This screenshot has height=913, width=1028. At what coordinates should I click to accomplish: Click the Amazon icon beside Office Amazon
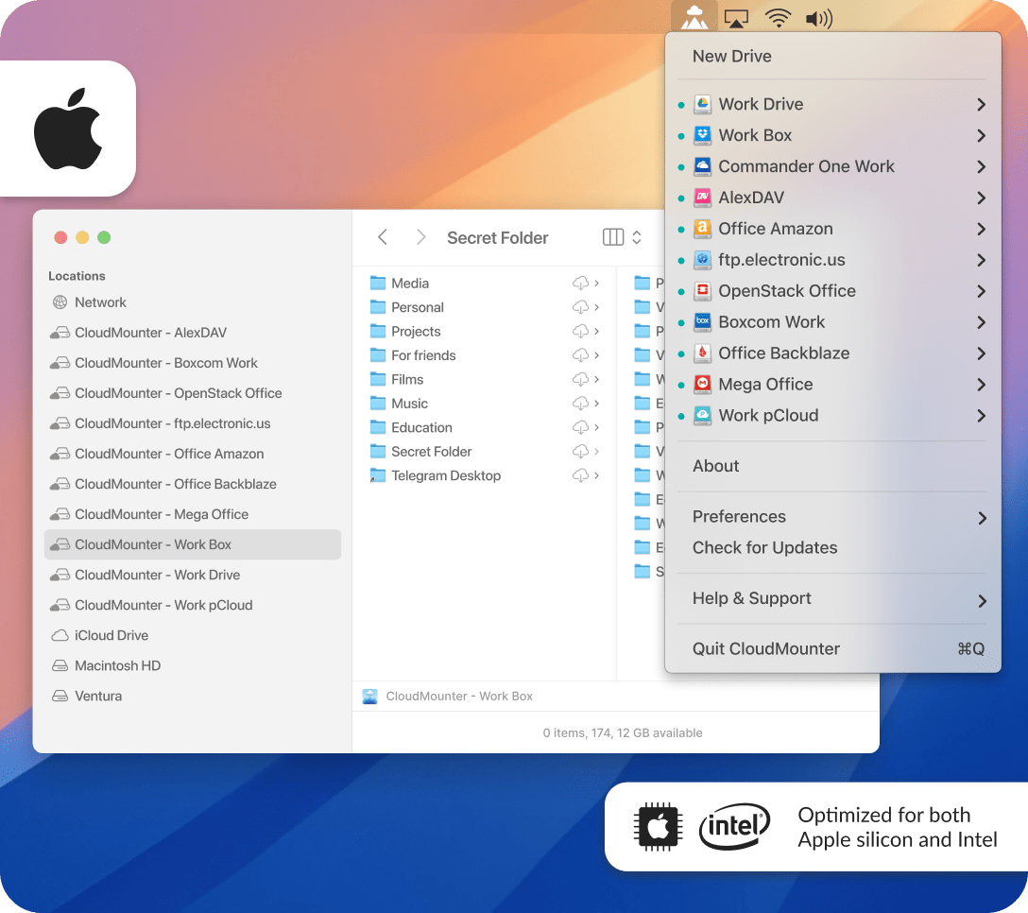pyautogui.click(x=701, y=229)
